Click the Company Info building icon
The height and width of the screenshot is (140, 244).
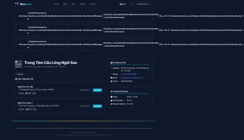[x=112, y=63]
